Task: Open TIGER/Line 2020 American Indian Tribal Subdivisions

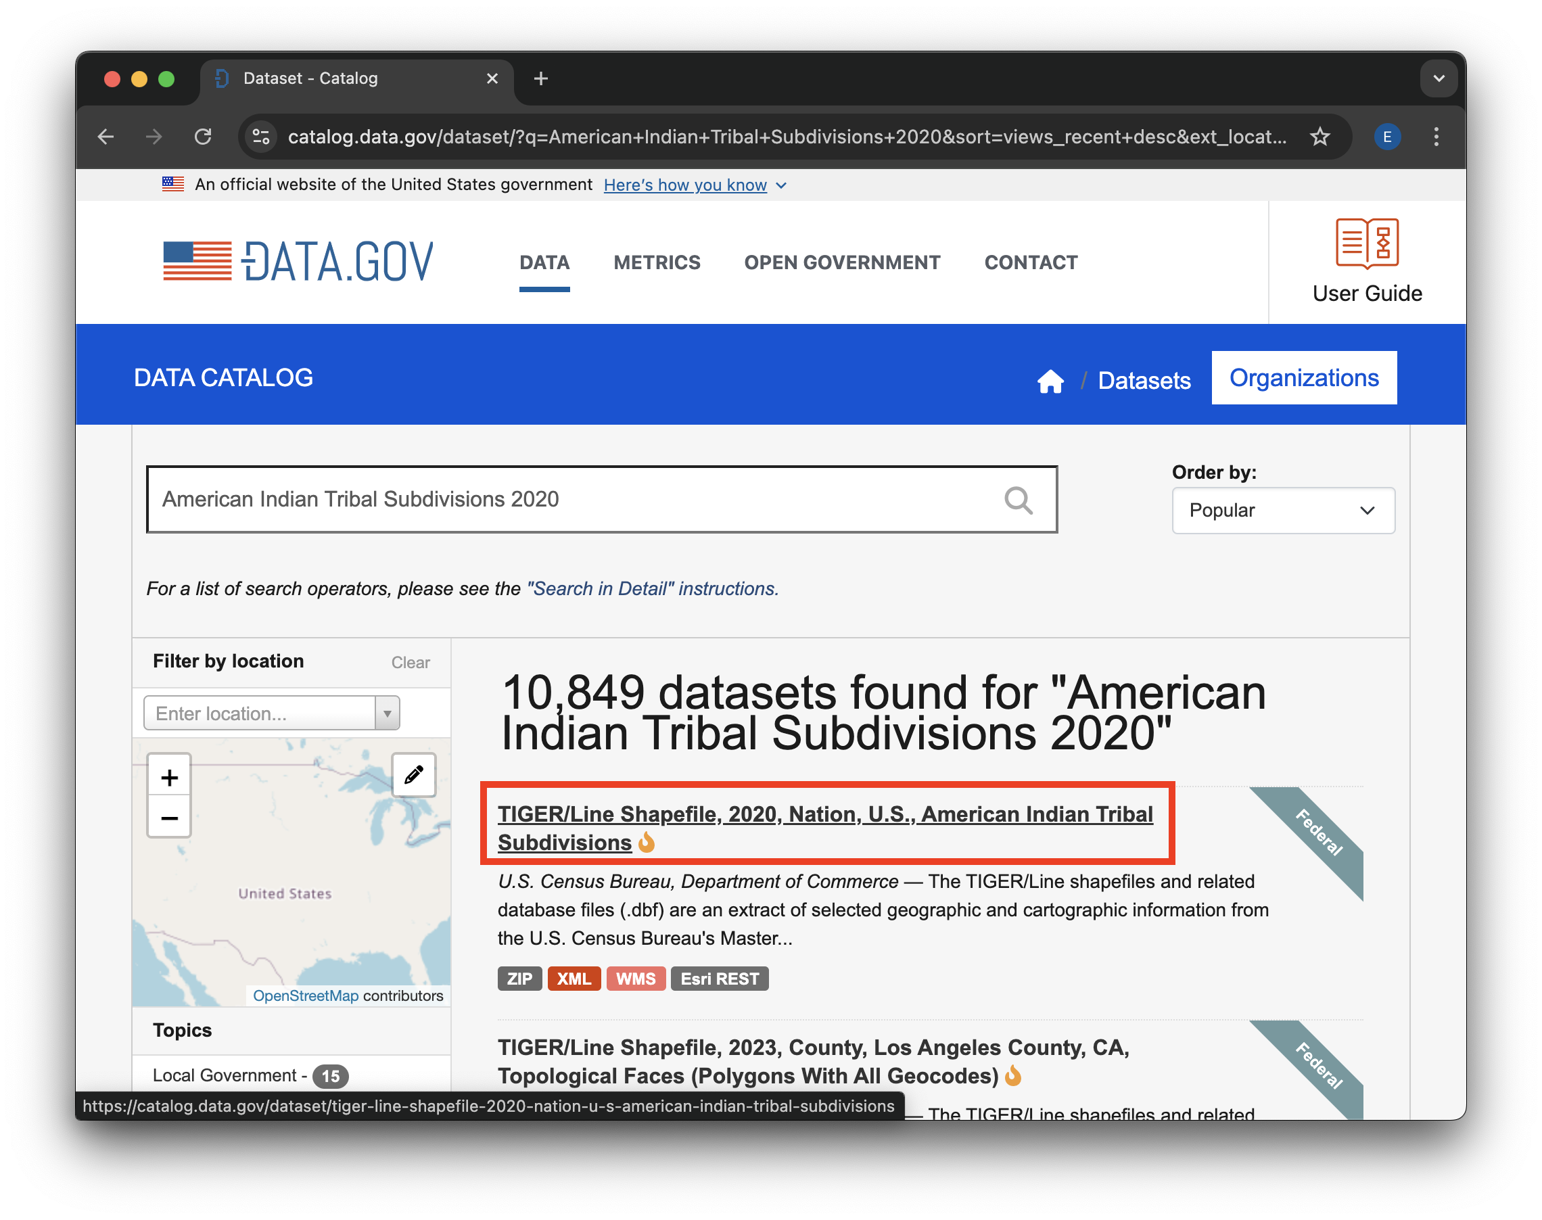Action: point(825,828)
